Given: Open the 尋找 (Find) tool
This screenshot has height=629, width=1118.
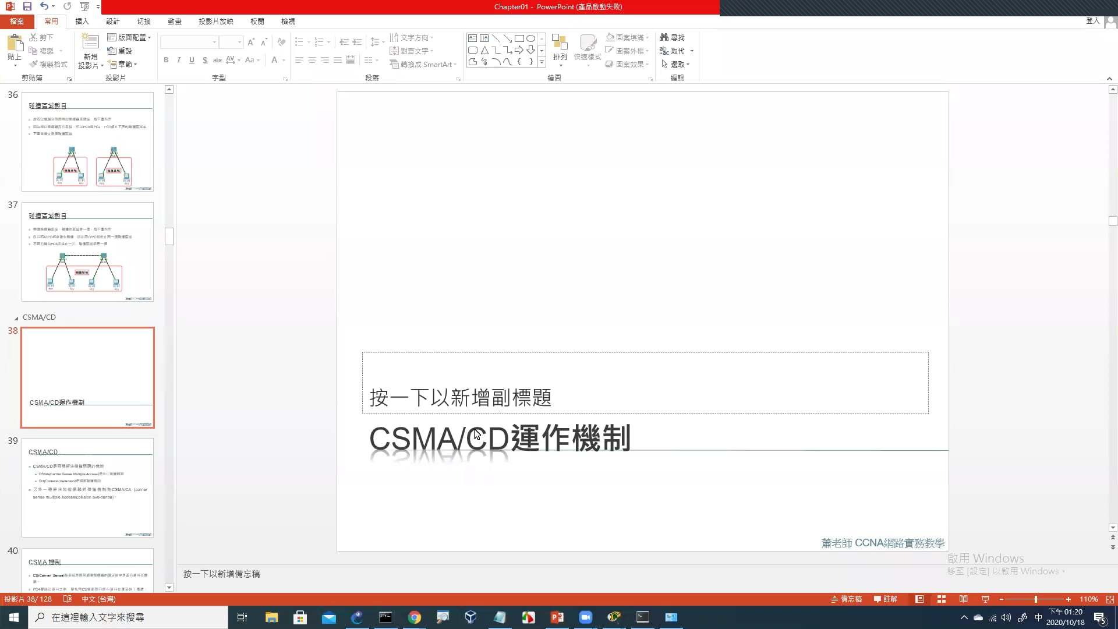Looking at the screenshot, I should 674,37.
